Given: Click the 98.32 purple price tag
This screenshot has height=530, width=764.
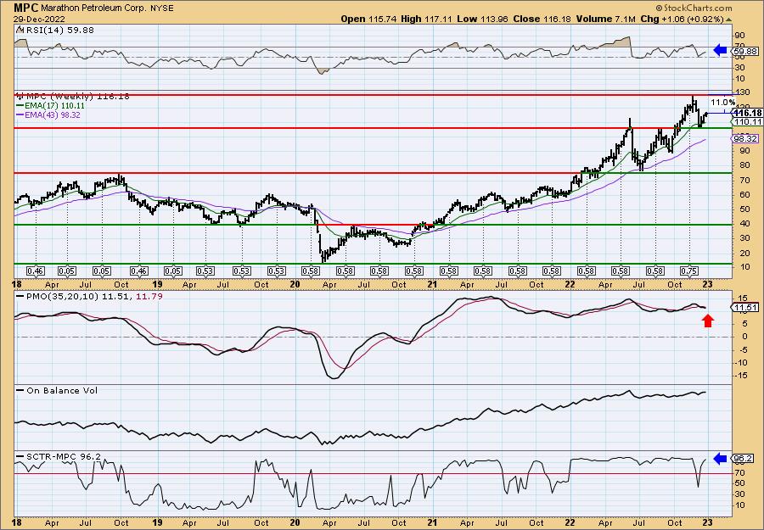Looking at the screenshot, I should [745, 139].
